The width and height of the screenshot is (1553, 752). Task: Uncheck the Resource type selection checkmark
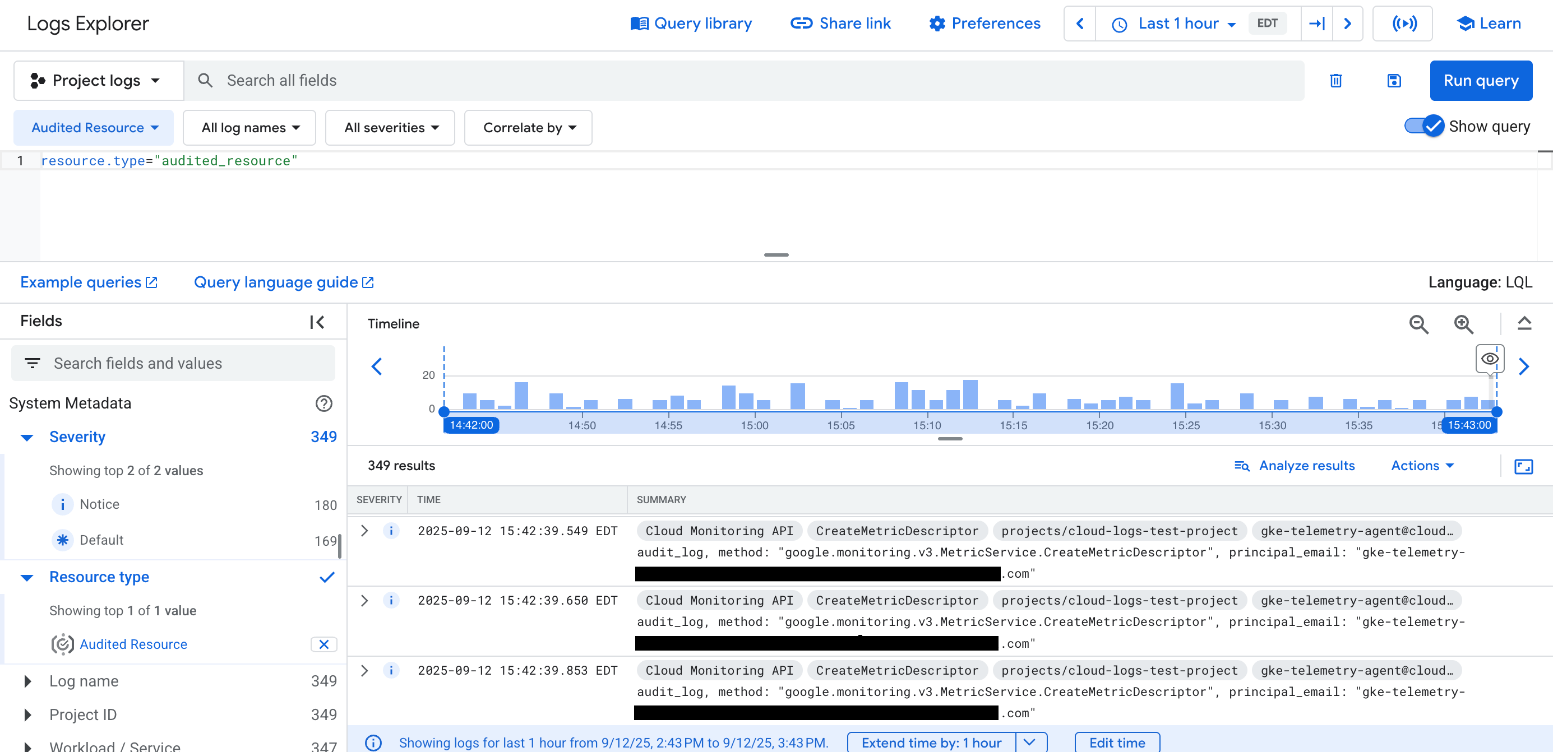coord(326,577)
